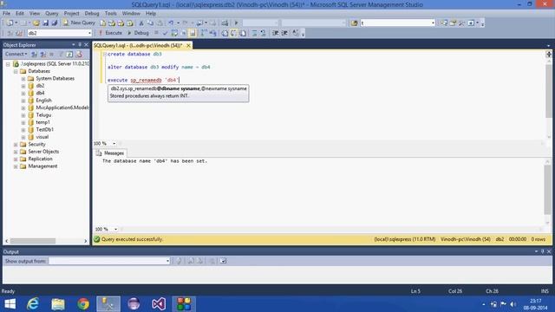Click the Database Engine Query icon
This screenshot has width=555, height=312.
tap(102, 23)
